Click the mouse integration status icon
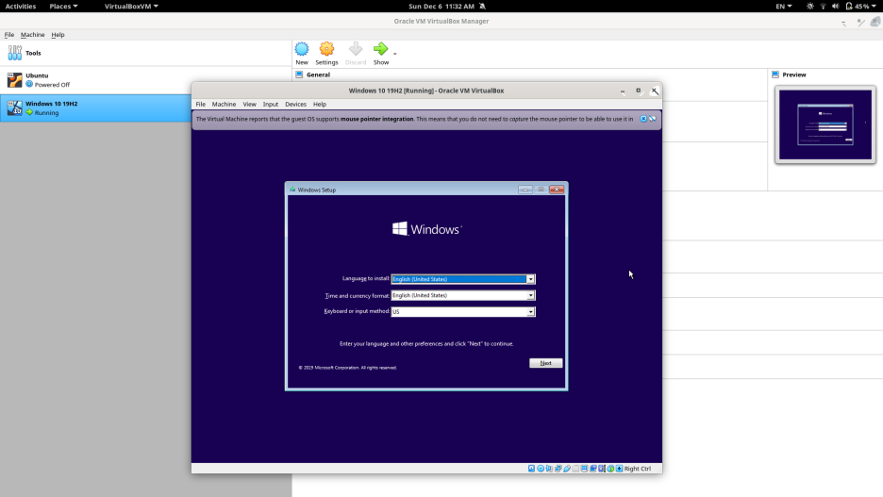Screen dimensions: 883x497 pyautogui.click(x=610, y=469)
